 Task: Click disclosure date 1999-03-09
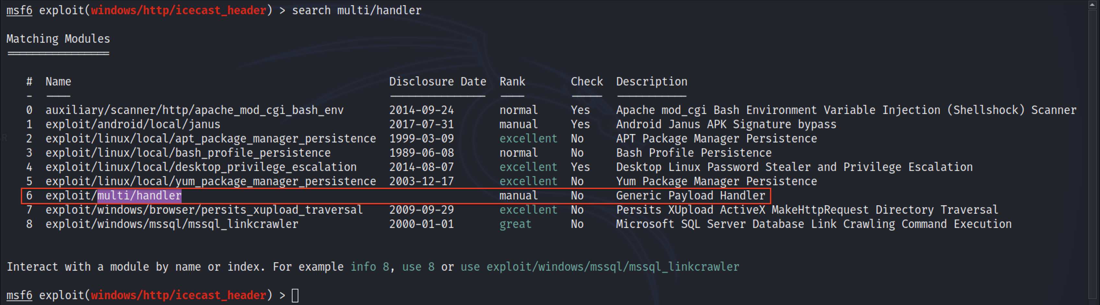point(422,139)
